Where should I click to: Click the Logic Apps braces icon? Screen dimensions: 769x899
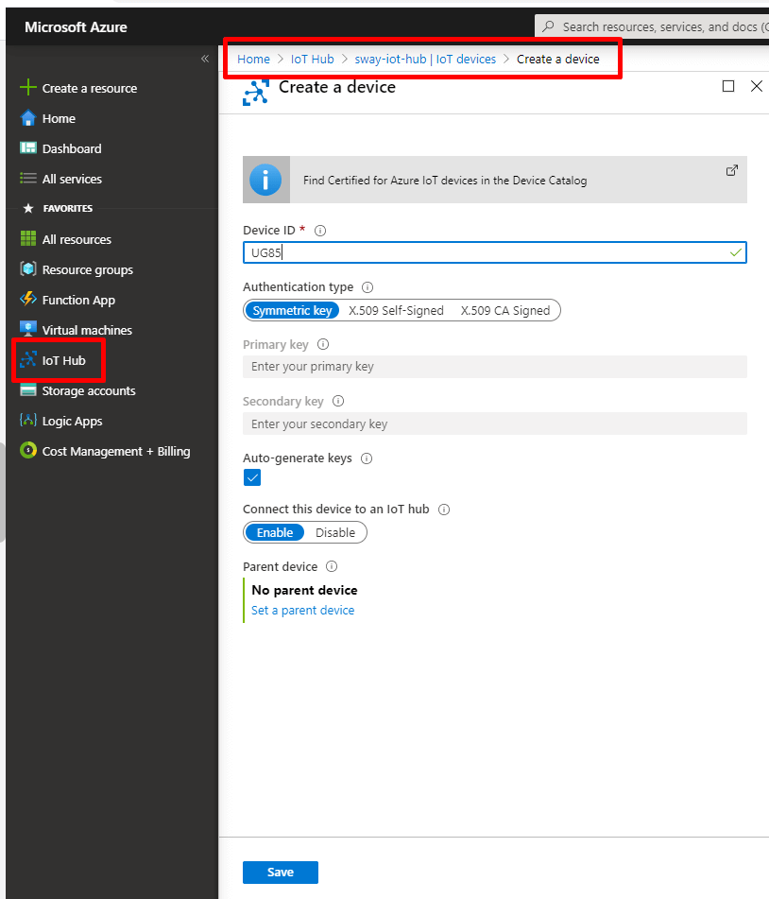[x=27, y=421]
